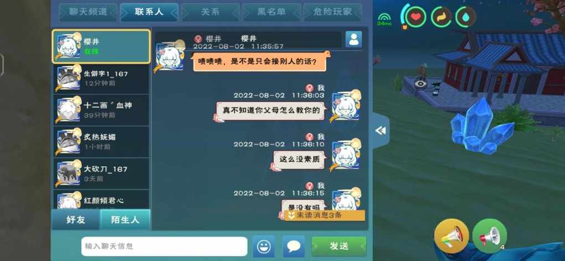Select the 好友 friends list toggle
This screenshot has width=565, height=261.
coord(76,219)
